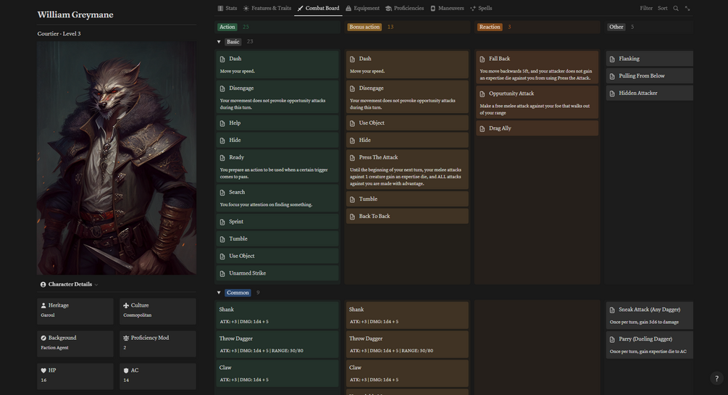This screenshot has height=395, width=728.
Task: Click the Heritage property card
Action: [x=75, y=311]
